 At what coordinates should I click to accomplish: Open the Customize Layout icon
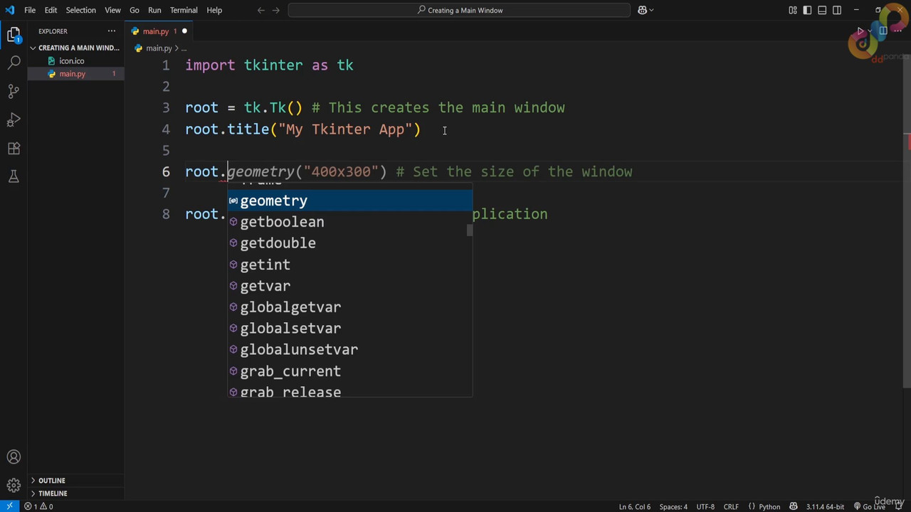793,10
